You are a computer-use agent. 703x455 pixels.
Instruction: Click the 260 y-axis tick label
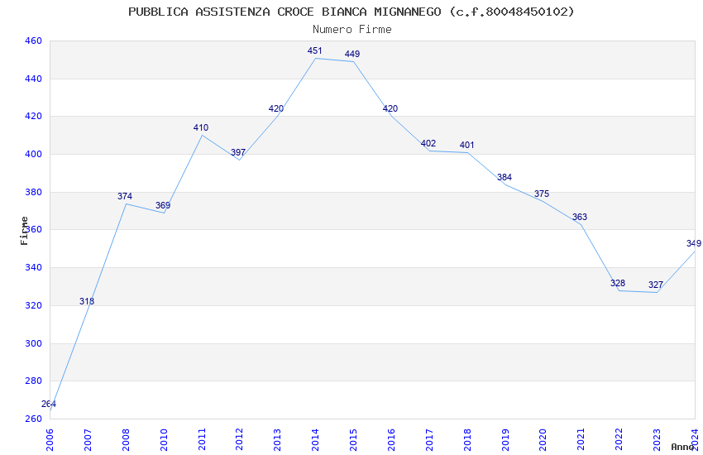(x=33, y=419)
